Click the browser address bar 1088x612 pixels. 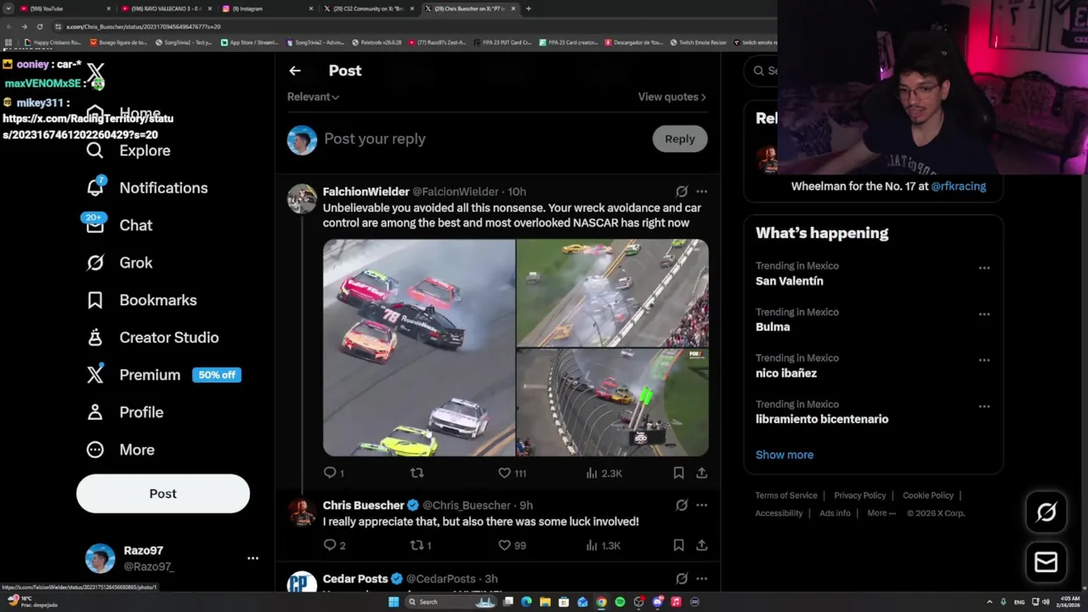tap(408, 26)
